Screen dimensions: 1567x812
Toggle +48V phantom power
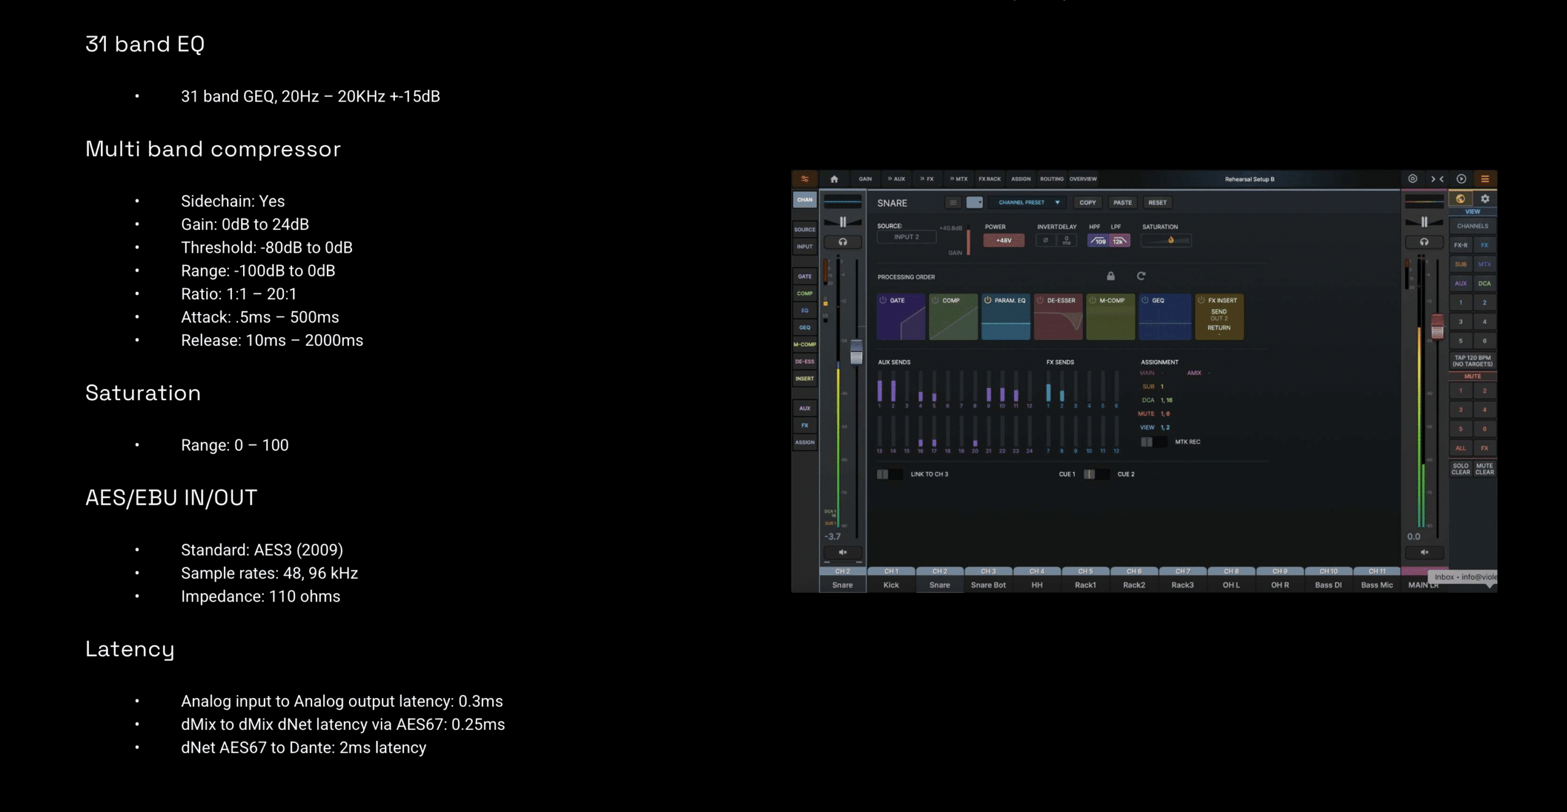click(x=1003, y=240)
